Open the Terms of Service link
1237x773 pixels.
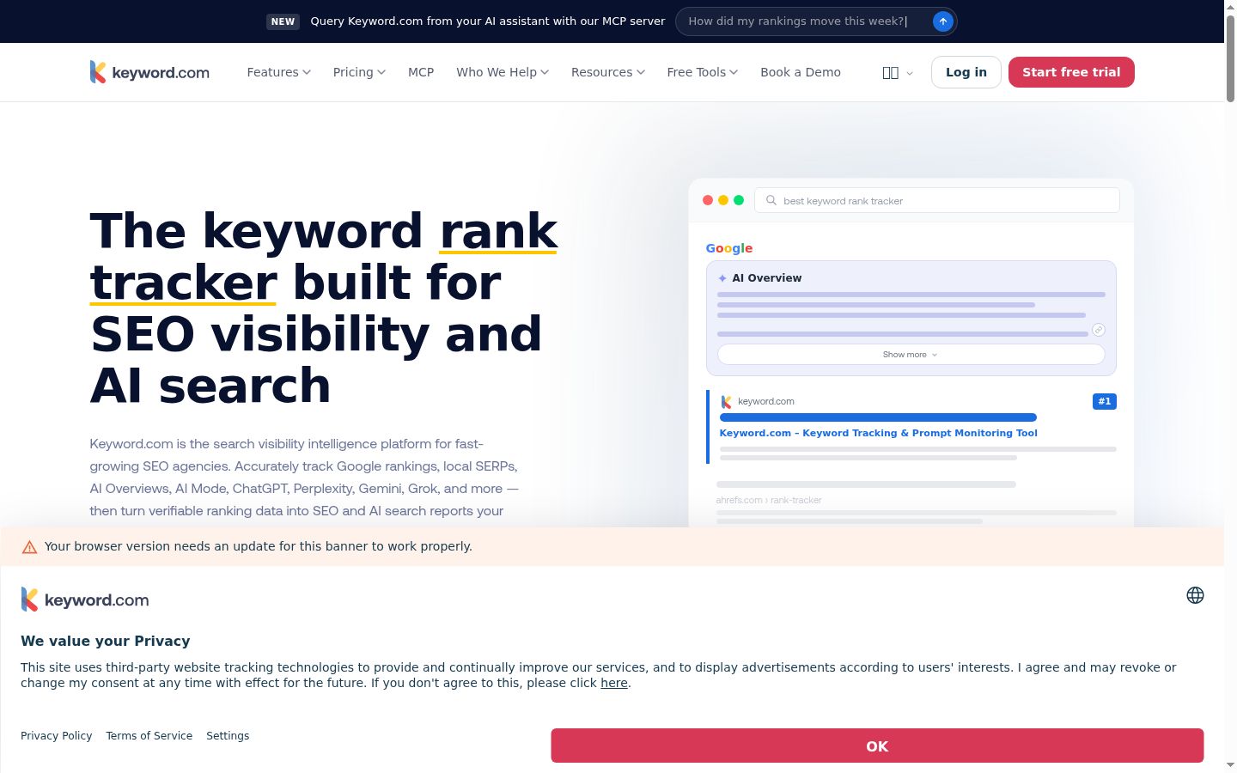(x=149, y=736)
